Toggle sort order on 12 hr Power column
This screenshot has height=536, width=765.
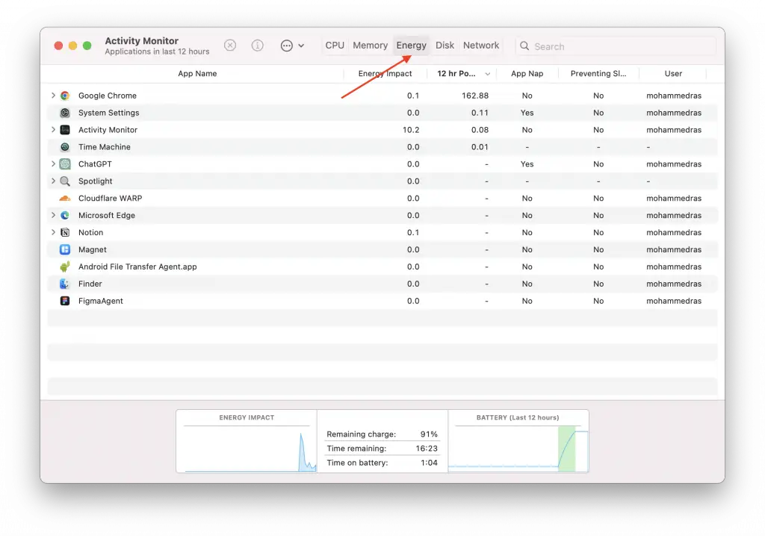(x=487, y=74)
